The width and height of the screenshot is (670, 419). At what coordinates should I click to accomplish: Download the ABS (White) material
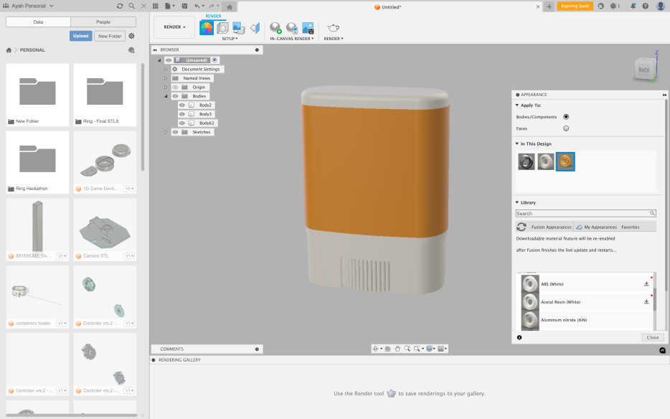[646, 284]
